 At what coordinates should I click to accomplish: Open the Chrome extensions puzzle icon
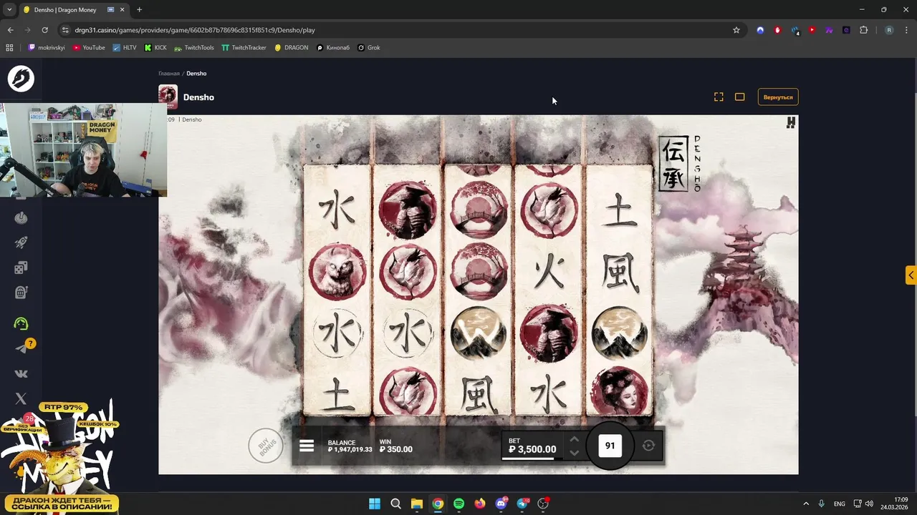pos(863,30)
